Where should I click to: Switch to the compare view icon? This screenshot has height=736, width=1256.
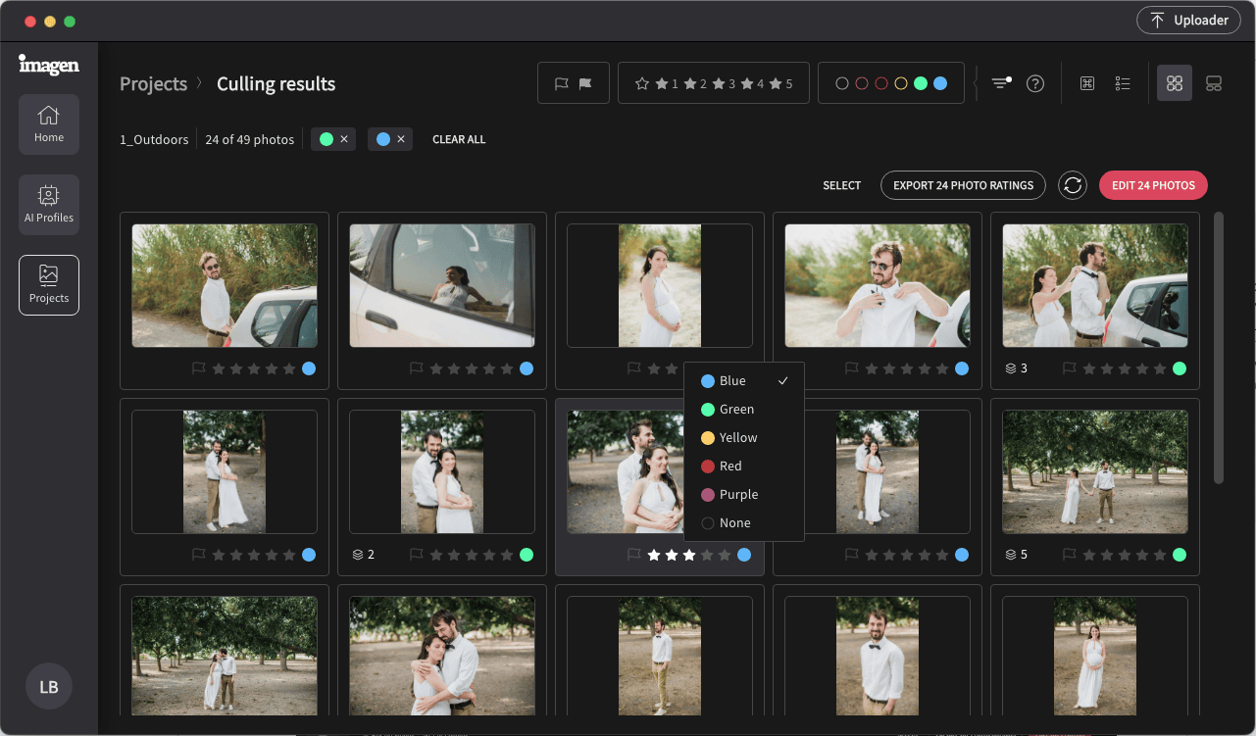pyautogui.click(x=1214, y=83)
